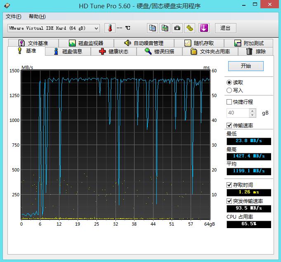
Task: Toggle the 突发传输速率 checkbox
Action: click(x=229, y=201)
